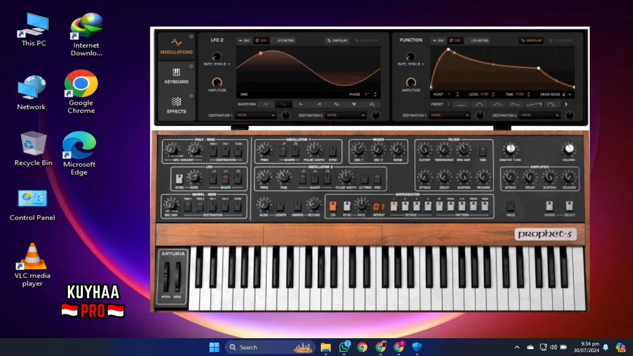Open the Effects panel tab
Image resolution: width=633 pixels, height=356 pixels.
click(177, 105)
